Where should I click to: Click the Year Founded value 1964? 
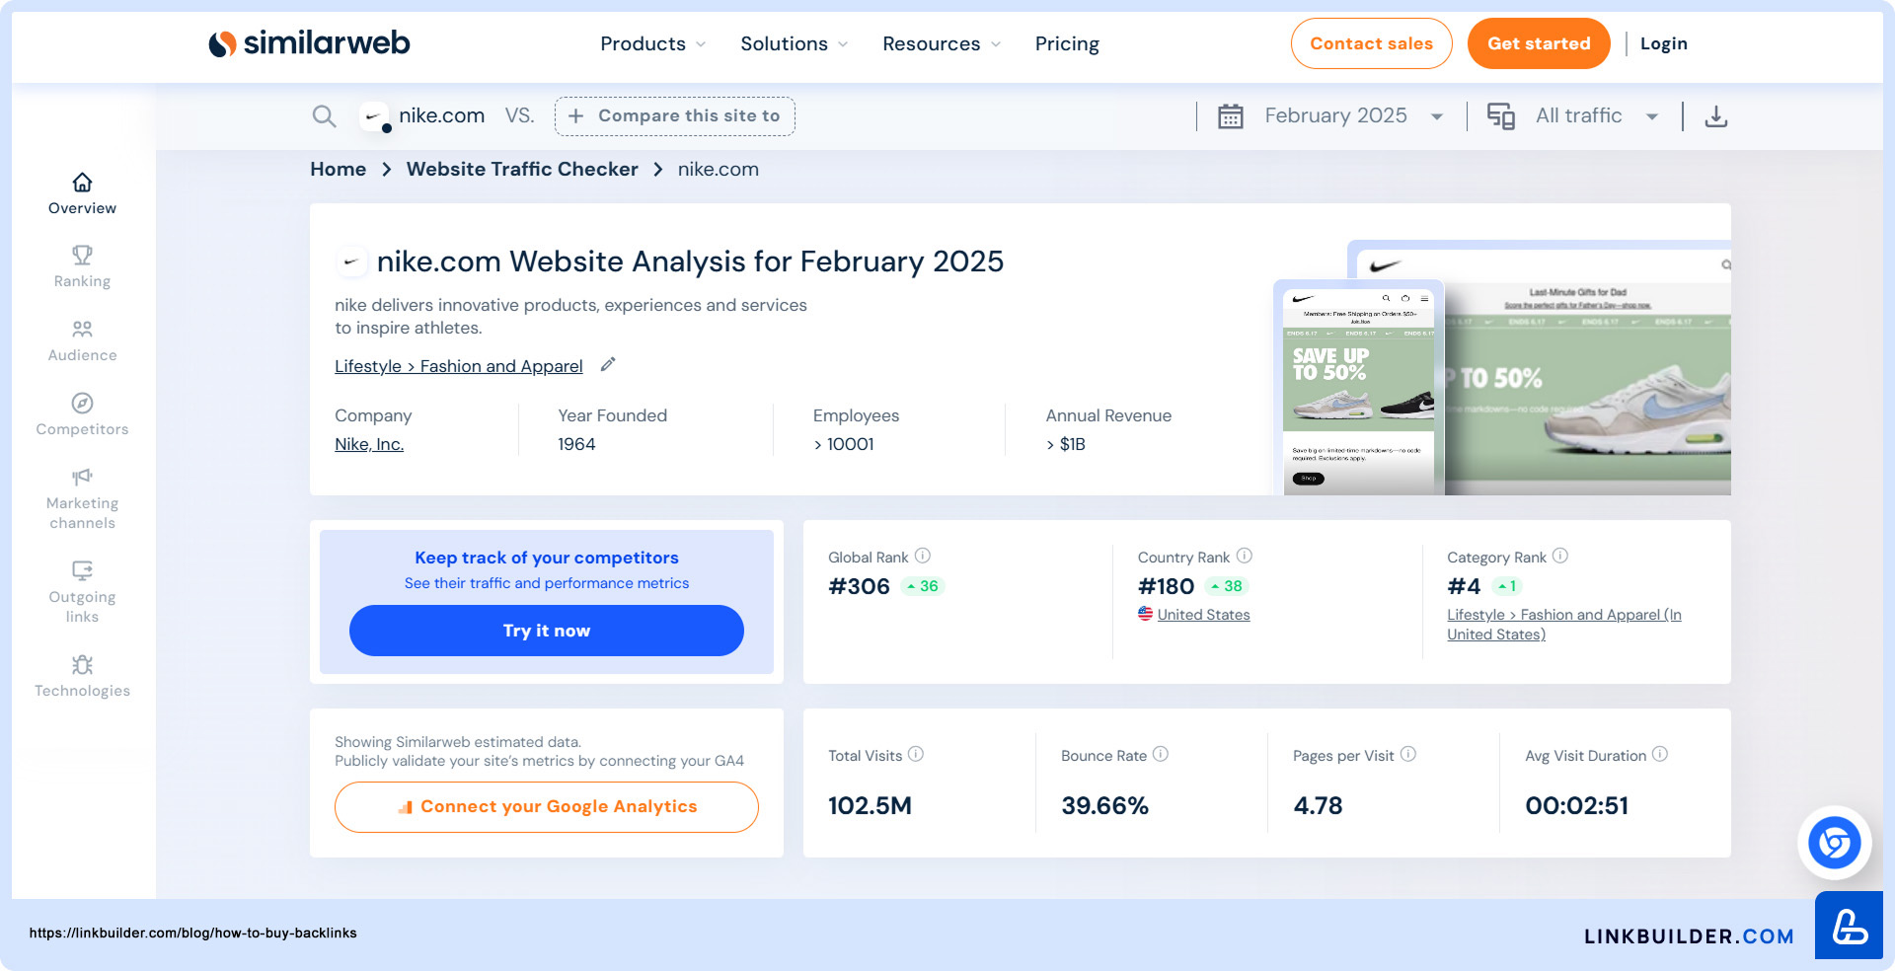(576, 444)
